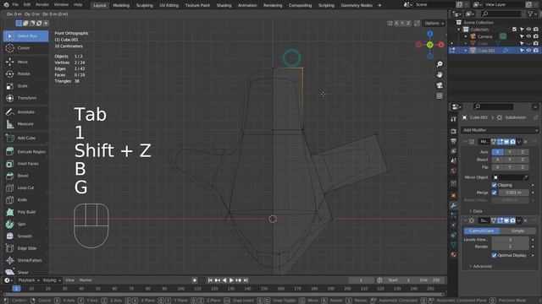Choose the Smooth tool

point(25,236)
